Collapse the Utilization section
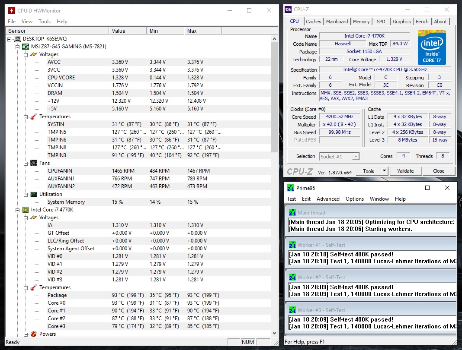Screen dimensions: 462x350 point(26,195)
